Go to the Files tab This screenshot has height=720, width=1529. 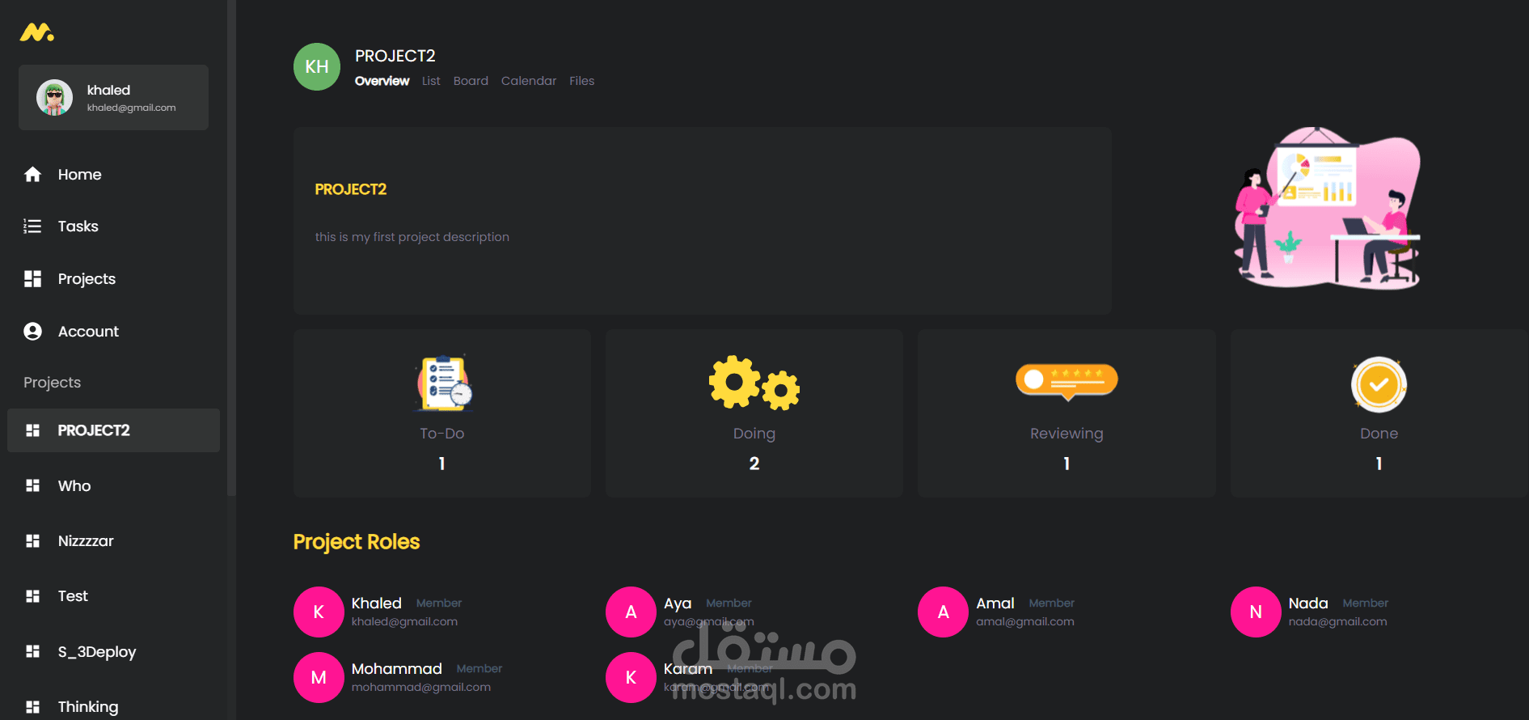(581, 81)
